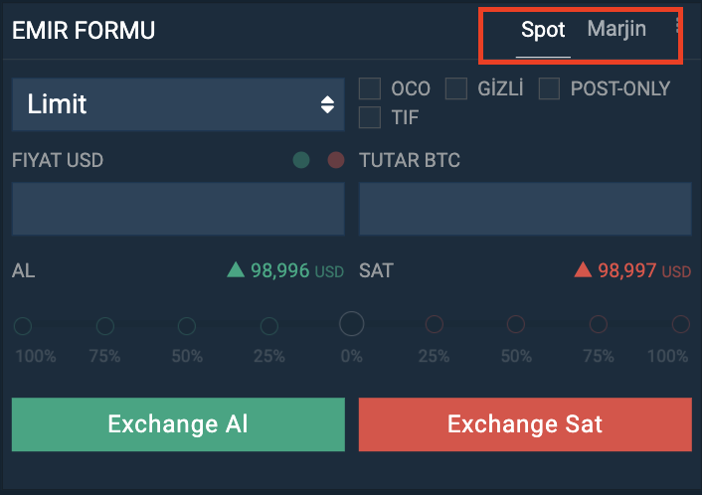The height and width of the screenshot is (495, 702).
Task: Click the FIYAT USD price field
Action: [x=178, y=209]
